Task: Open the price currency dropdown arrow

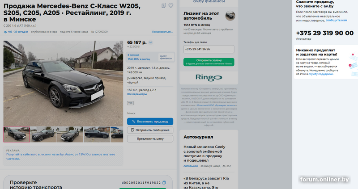Action: pos(150,42)
